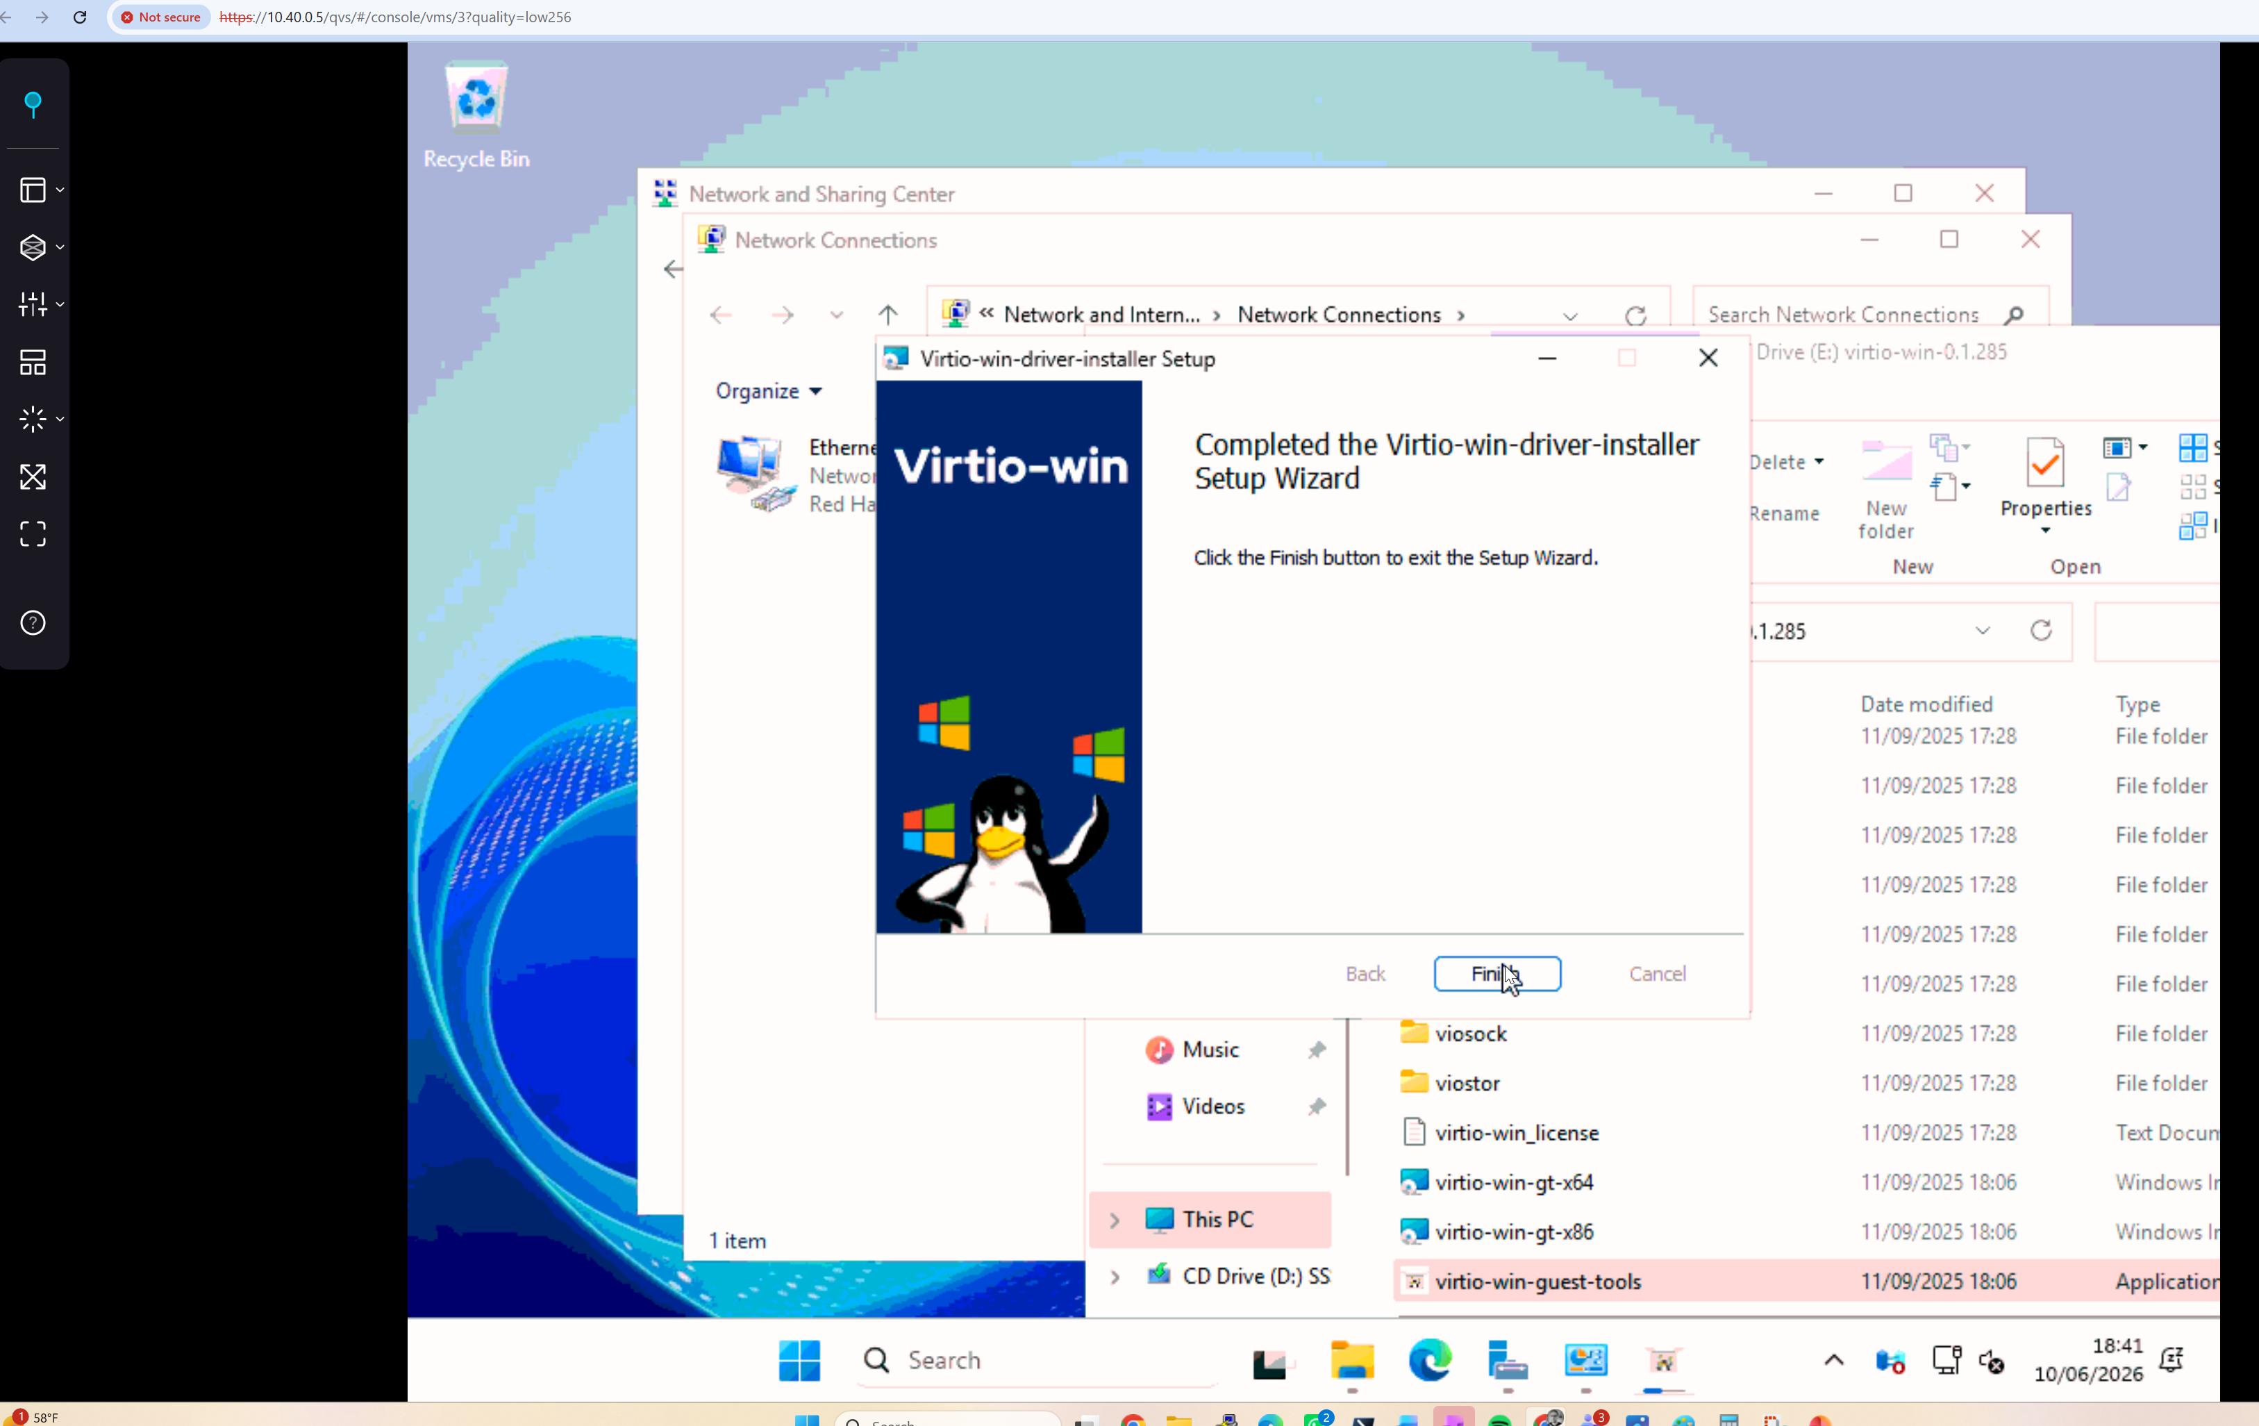Select the virtio-win-guest-tools application
Viewport: 2259px width, 1426px height.
tap(1519, 1282)
